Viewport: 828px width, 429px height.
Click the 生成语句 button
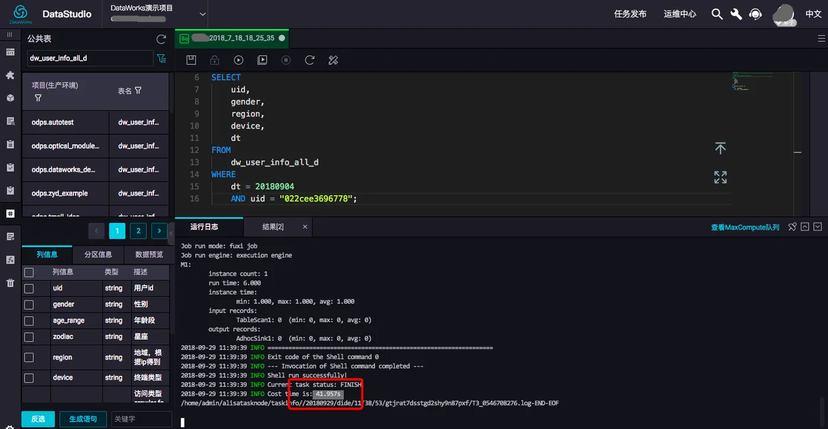coord(83,419)
